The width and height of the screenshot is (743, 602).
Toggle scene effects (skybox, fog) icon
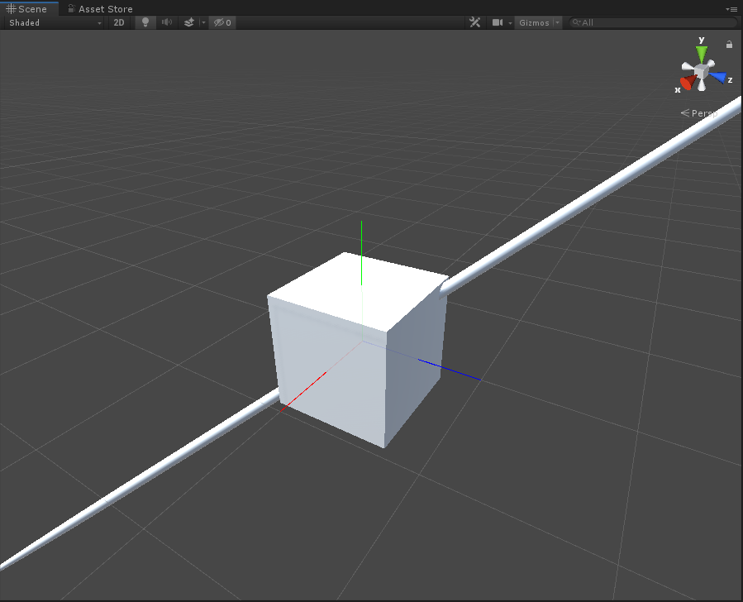coord(189,23)
